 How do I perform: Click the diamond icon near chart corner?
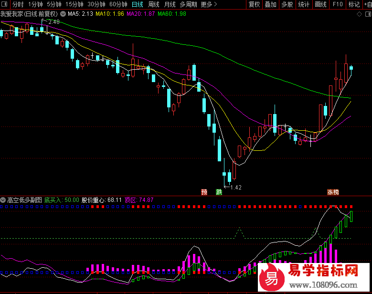coord(359,14)
